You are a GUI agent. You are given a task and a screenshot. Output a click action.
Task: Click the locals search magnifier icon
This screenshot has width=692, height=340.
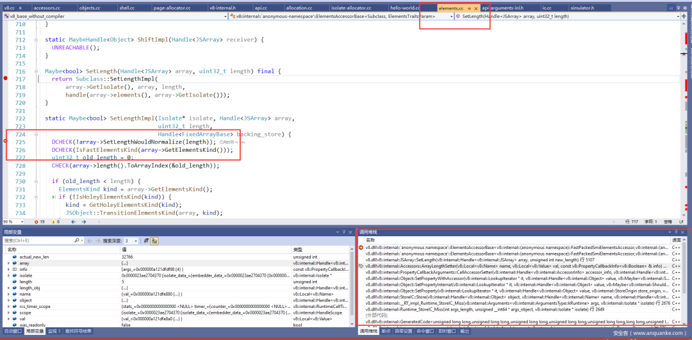click(x=77, y=241)
